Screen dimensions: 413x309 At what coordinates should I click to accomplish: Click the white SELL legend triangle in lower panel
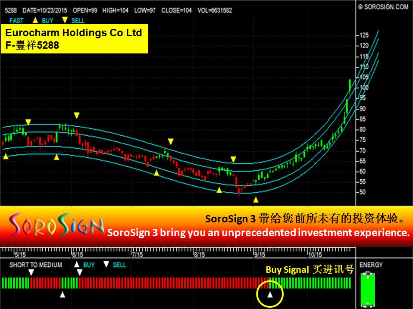106,264
